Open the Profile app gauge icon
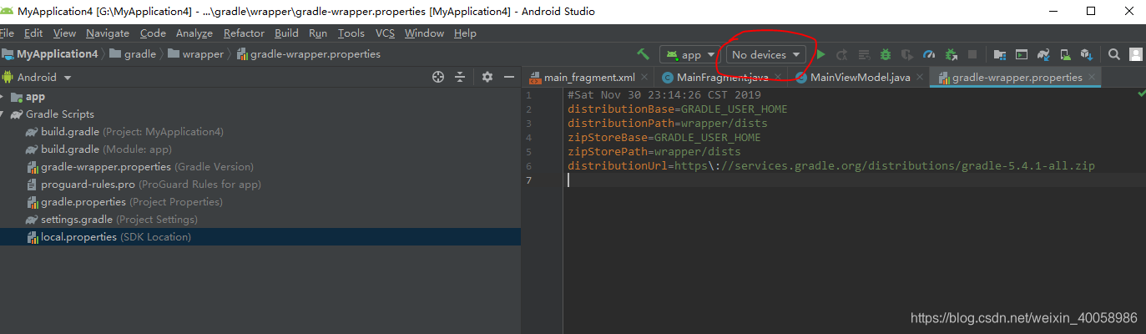The height and width of the screenshot is (334, 1146). 929,54
